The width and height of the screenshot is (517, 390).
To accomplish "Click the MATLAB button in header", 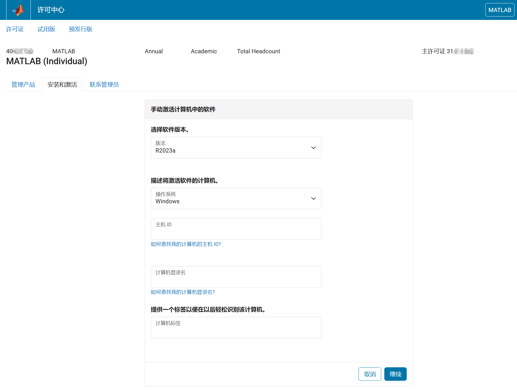I will point(499,10).
